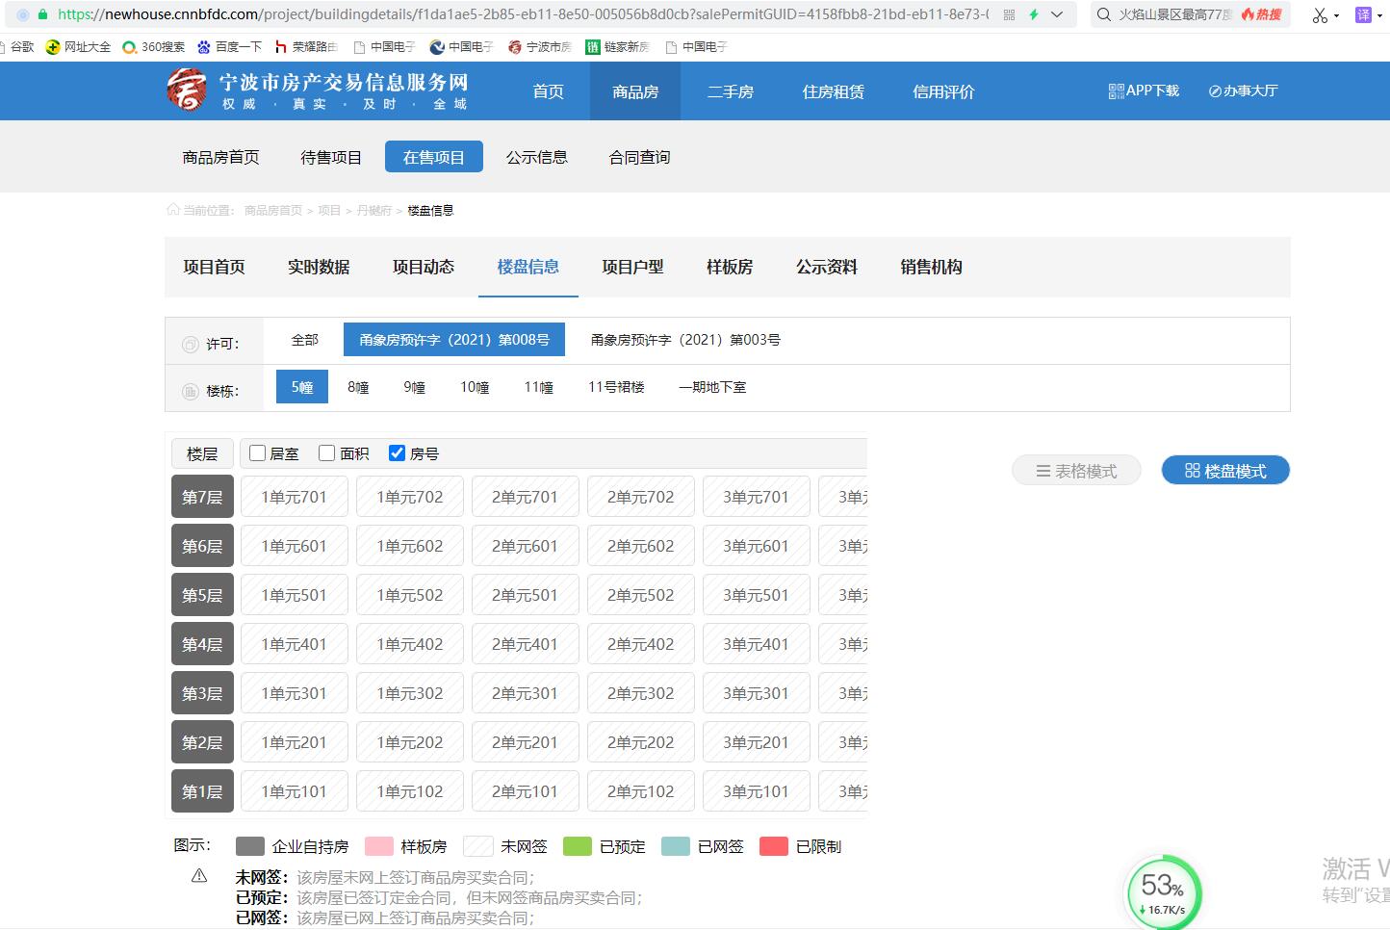Open the 荣耀路由 bookmark
This screenshot has width=1390, height=930.
point(306,46)
